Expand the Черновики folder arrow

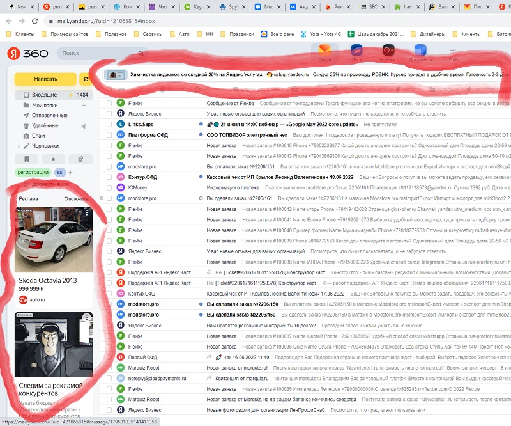(19, 146)
